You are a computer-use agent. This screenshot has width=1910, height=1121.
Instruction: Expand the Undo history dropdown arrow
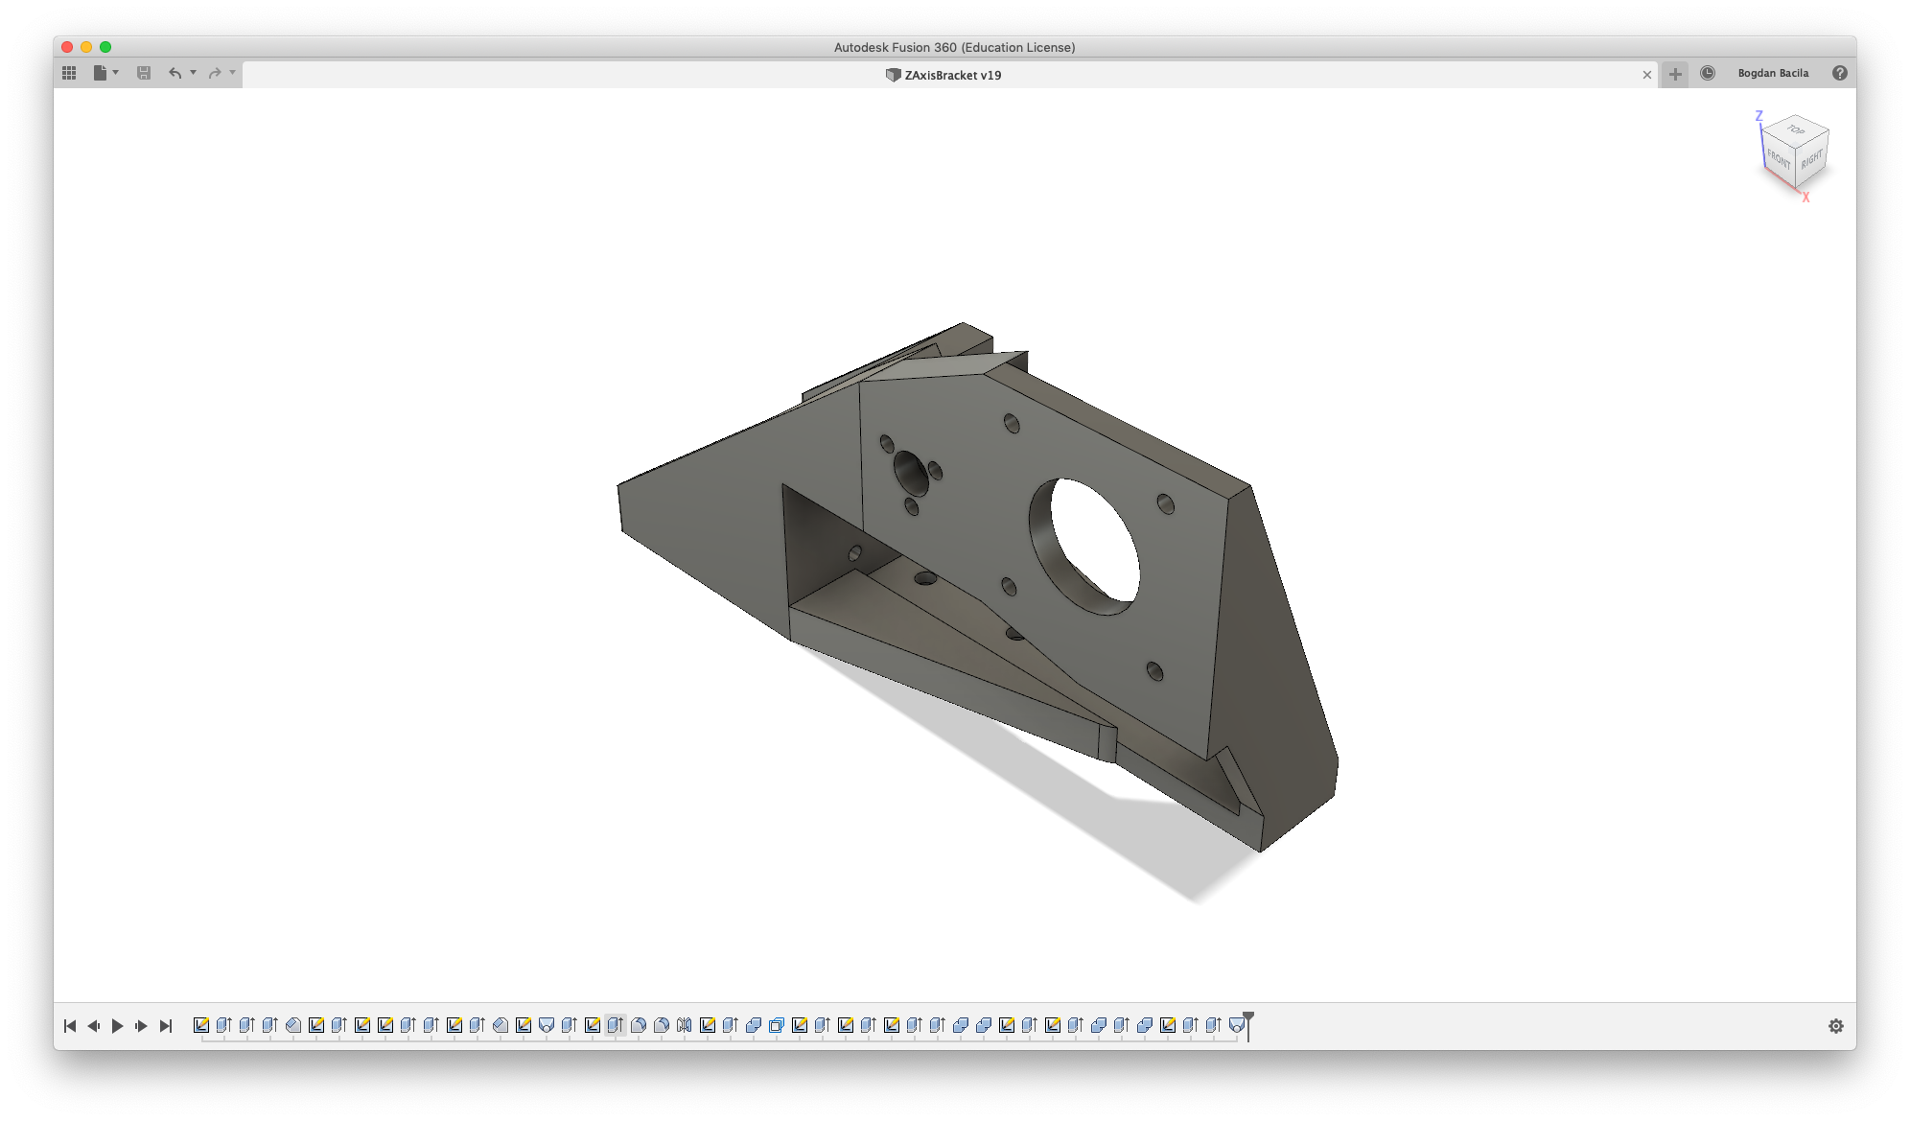(193, 73)
